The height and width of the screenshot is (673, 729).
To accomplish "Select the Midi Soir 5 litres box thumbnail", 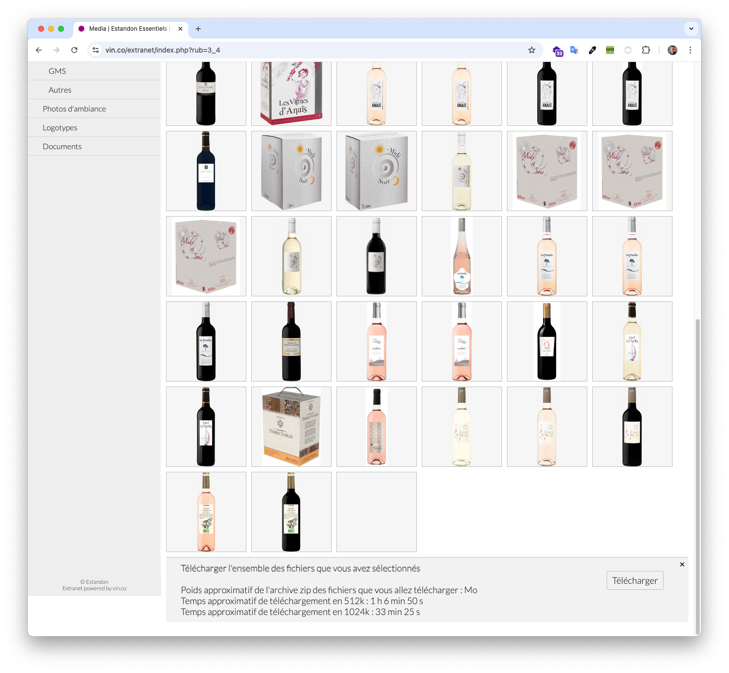I will pyautogui.click(x=377, y=171).
